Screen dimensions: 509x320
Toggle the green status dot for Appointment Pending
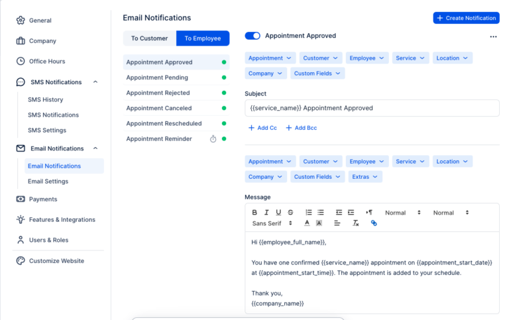[224, 78]
